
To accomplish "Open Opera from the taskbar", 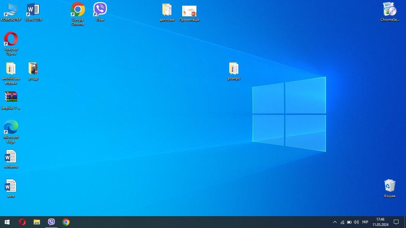I will click(x=22, y=222).
